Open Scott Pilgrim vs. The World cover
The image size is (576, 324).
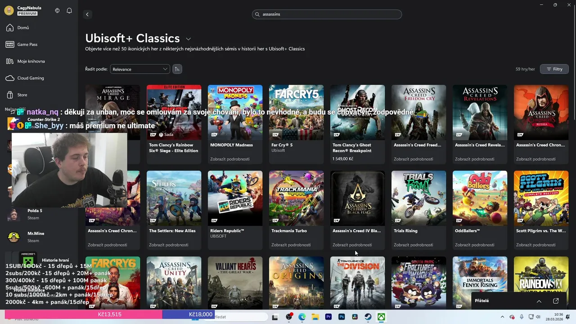[x=541, y=198]
